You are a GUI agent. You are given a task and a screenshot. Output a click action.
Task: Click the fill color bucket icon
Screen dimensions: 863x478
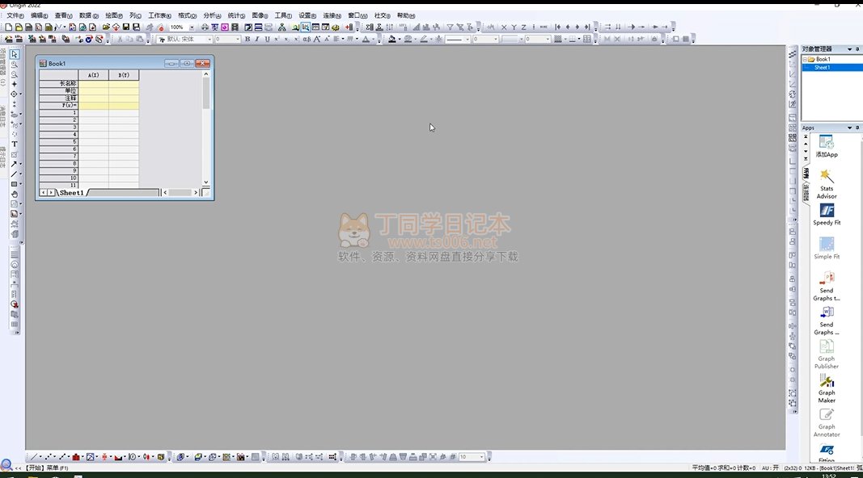[x=392, y=39]
